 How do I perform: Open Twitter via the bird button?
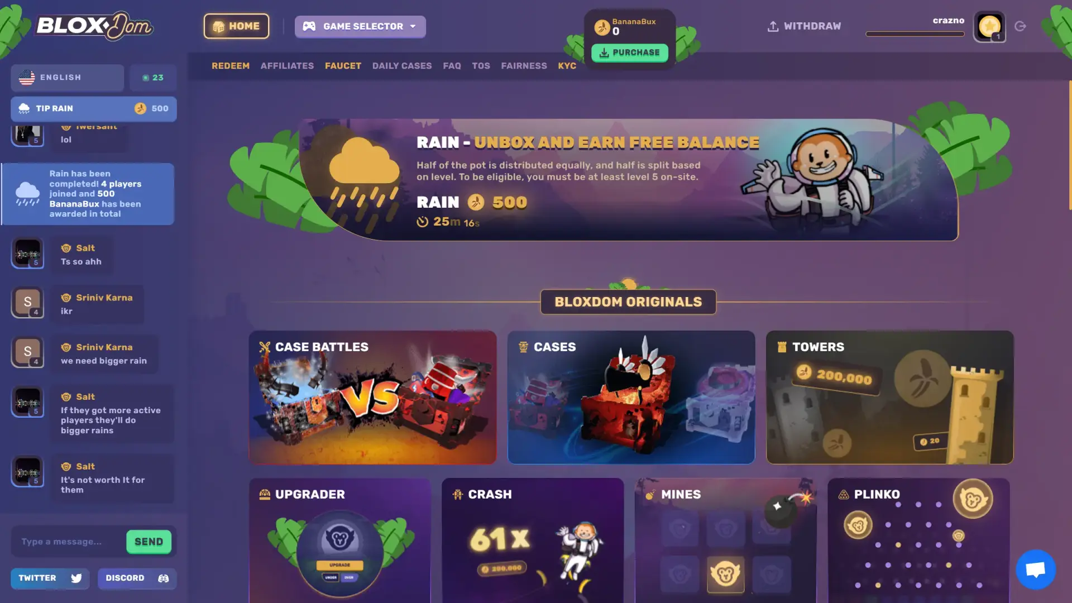(50, 578)
